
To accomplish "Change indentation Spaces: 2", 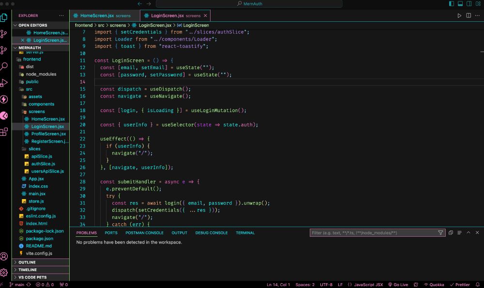I will [x=305, y=285].
